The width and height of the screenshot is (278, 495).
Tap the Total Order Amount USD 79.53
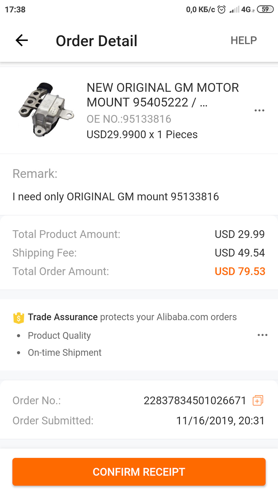click(240, 271)
